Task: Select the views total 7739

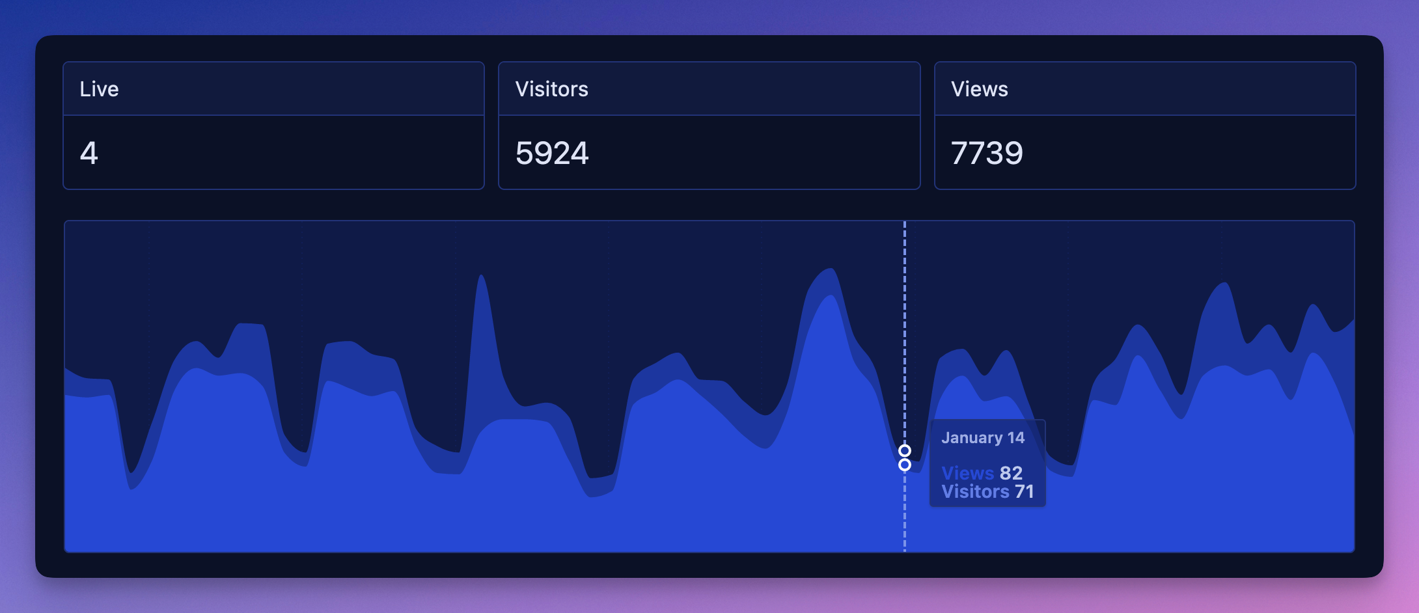Action: (x=987, y=154)
